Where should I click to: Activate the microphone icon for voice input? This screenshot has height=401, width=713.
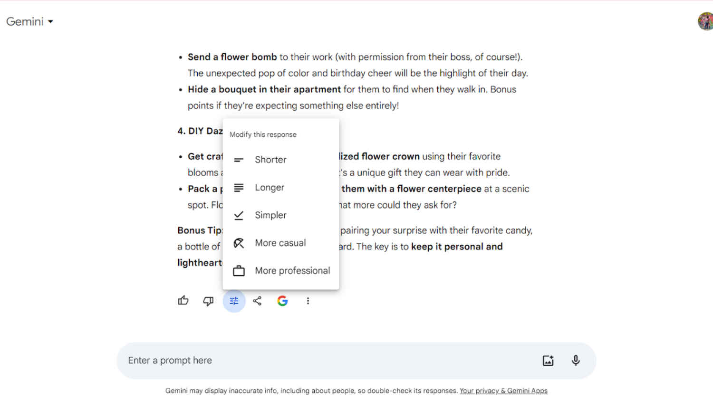click(575, 360)
